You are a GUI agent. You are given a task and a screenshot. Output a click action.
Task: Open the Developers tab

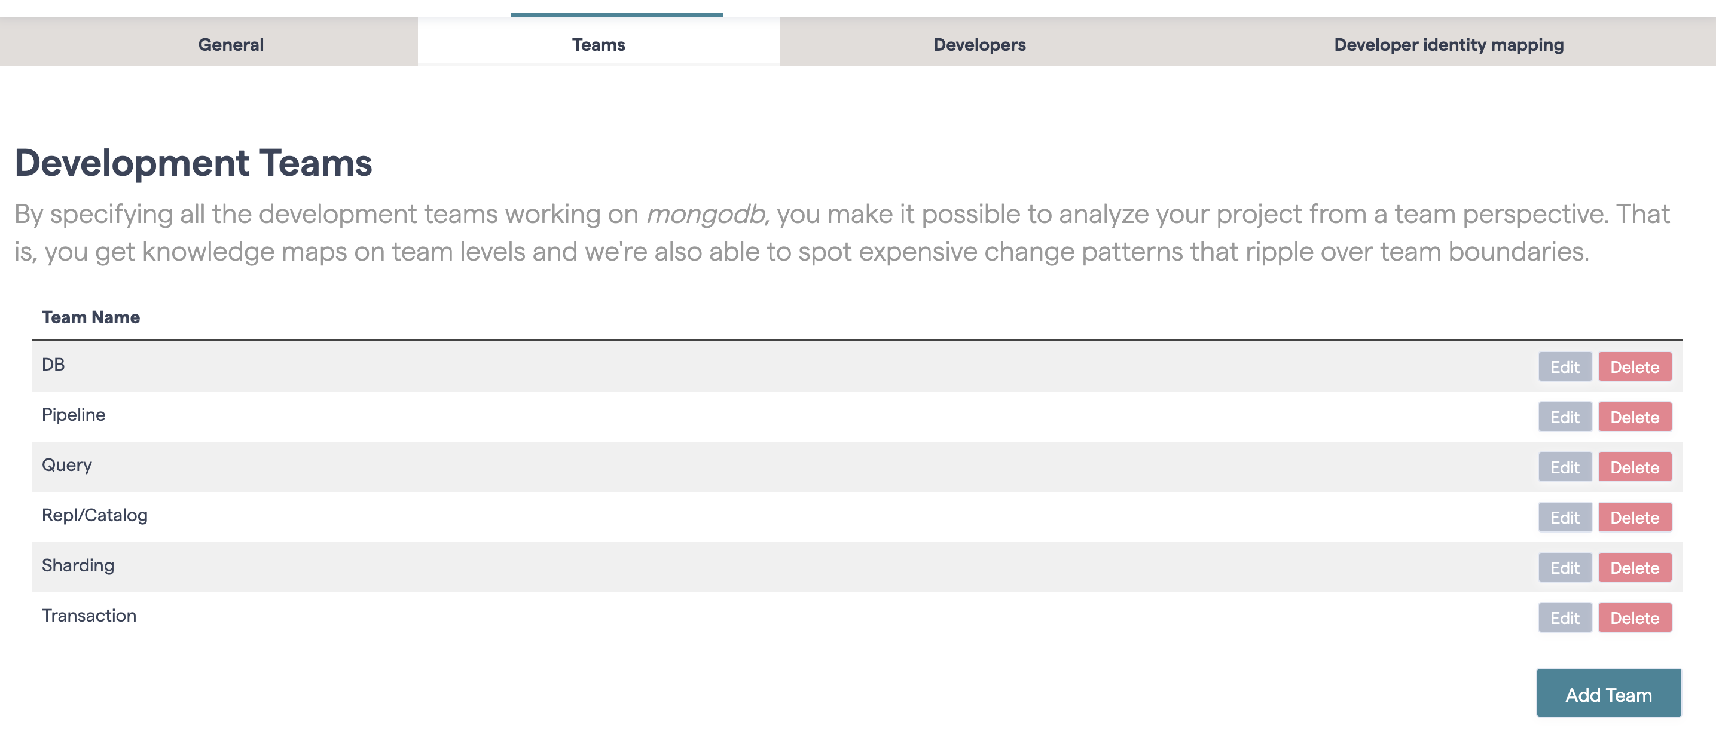pos(979,44)
